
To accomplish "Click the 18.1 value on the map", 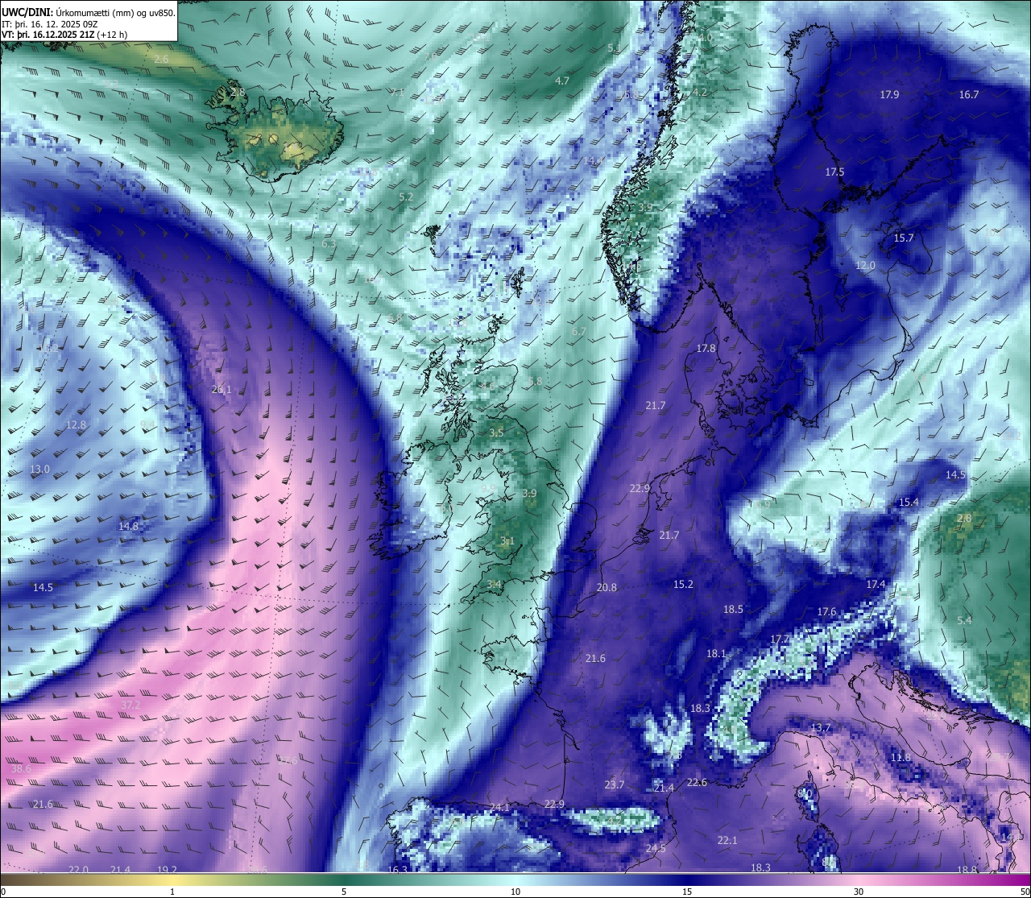I will [x=716, y=653].
